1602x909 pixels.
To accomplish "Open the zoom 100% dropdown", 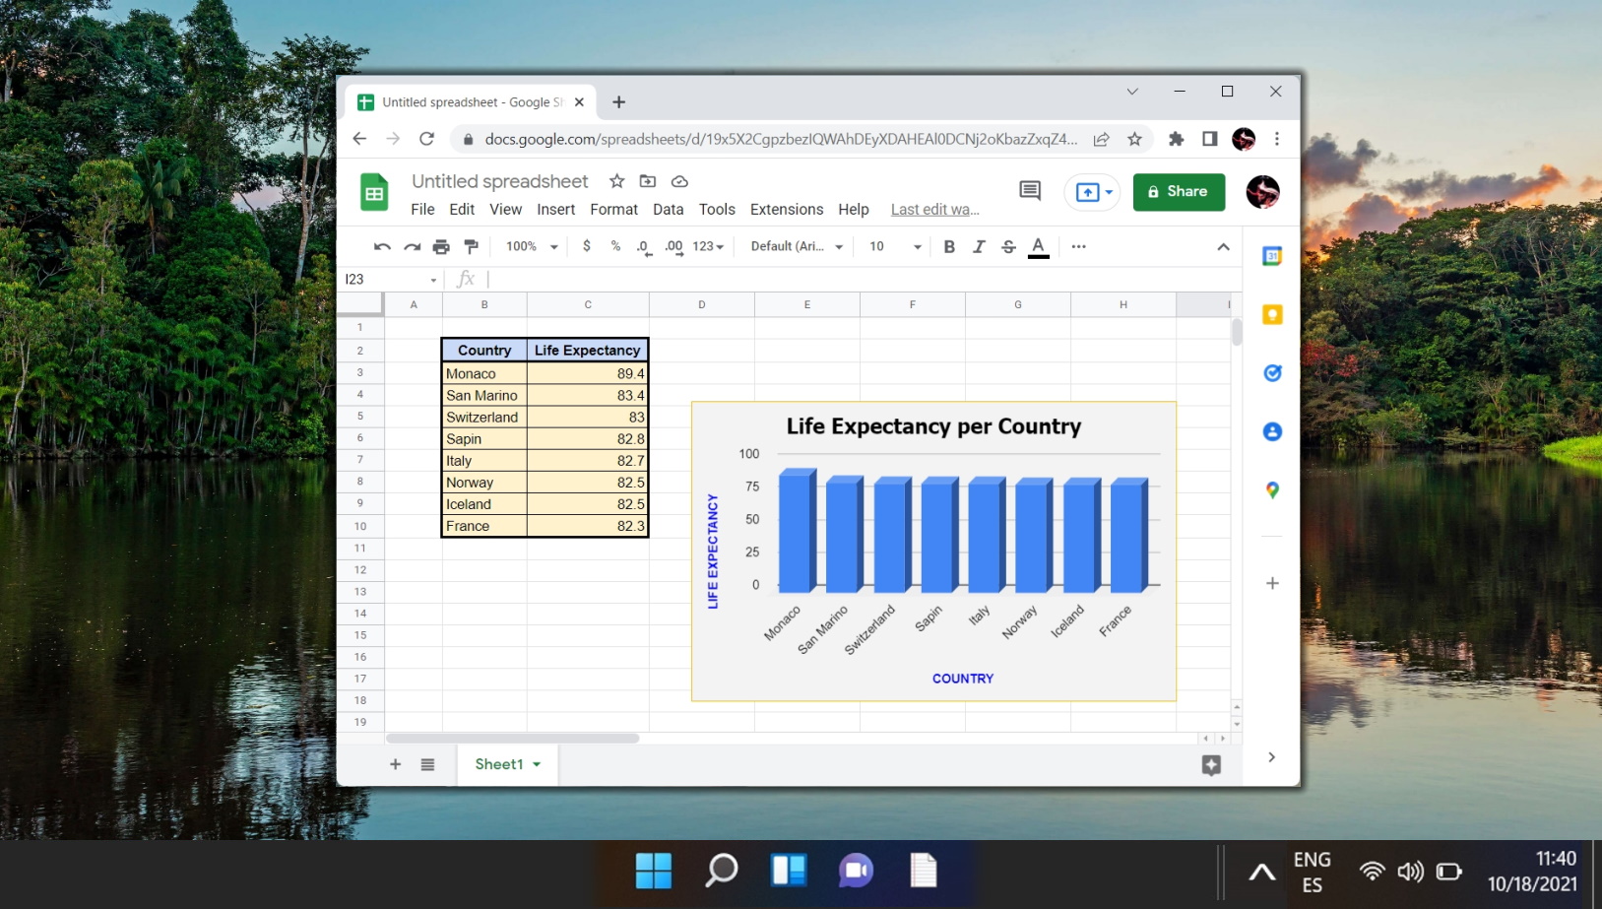I will coord(532,247).
